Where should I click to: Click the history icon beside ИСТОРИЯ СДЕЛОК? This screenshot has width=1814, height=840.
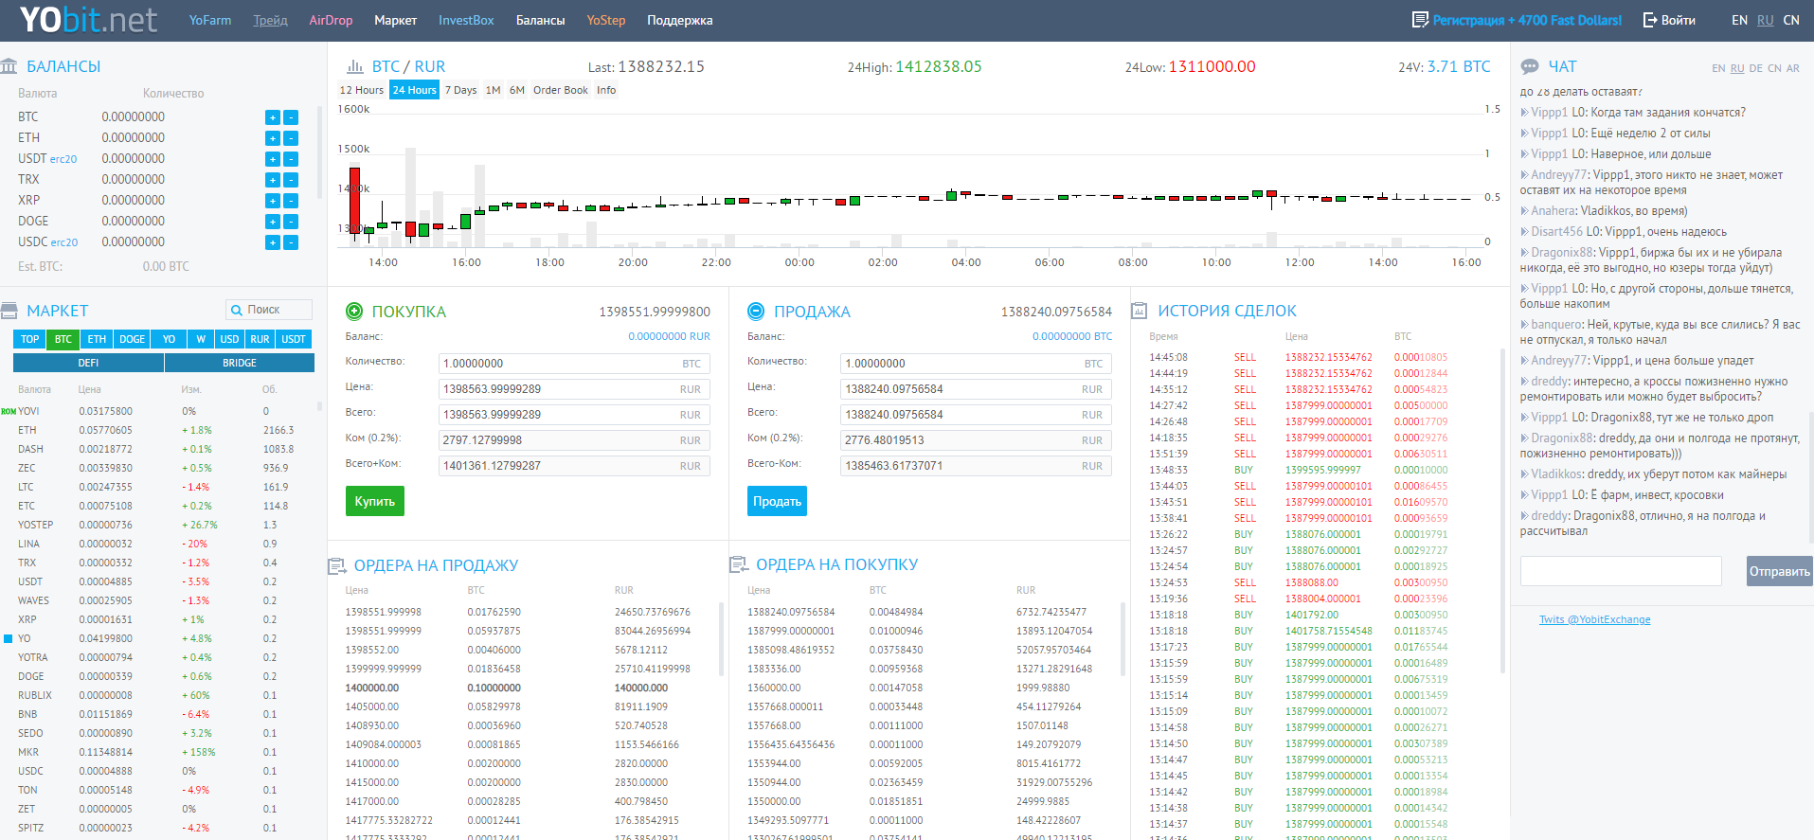pos(1140,311)
